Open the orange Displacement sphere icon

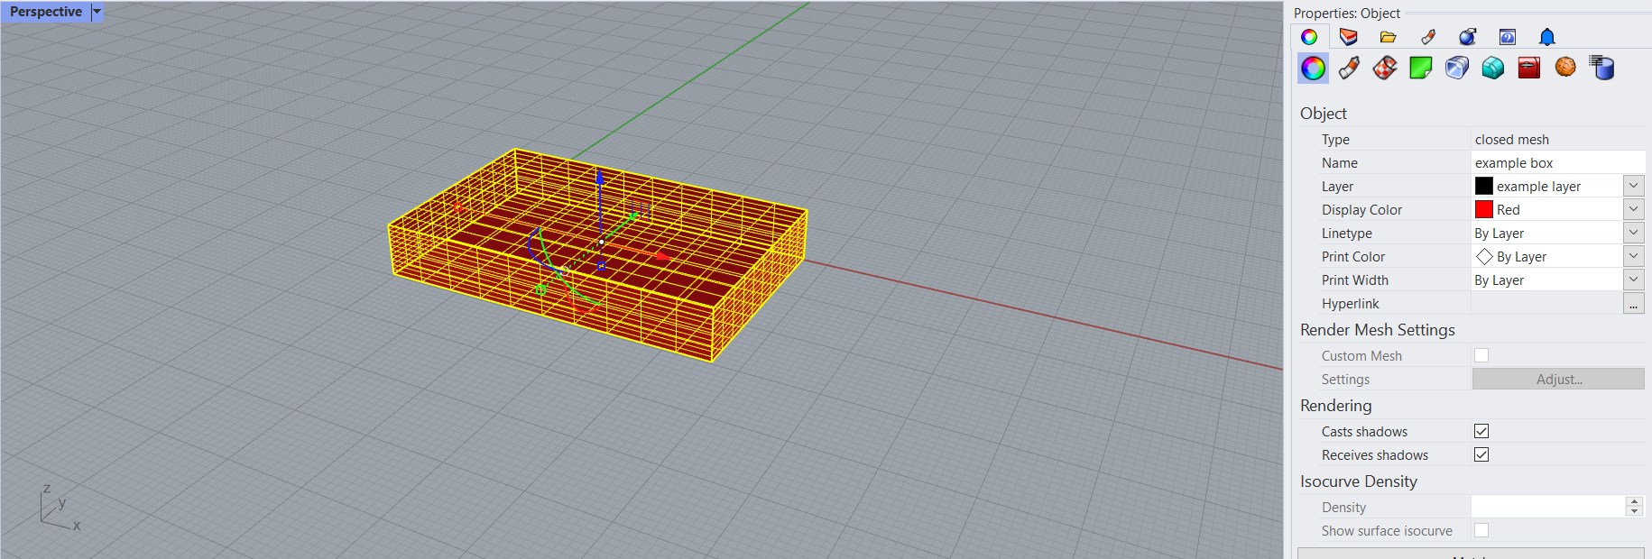pyautogui.click(x=1565, y=68)
